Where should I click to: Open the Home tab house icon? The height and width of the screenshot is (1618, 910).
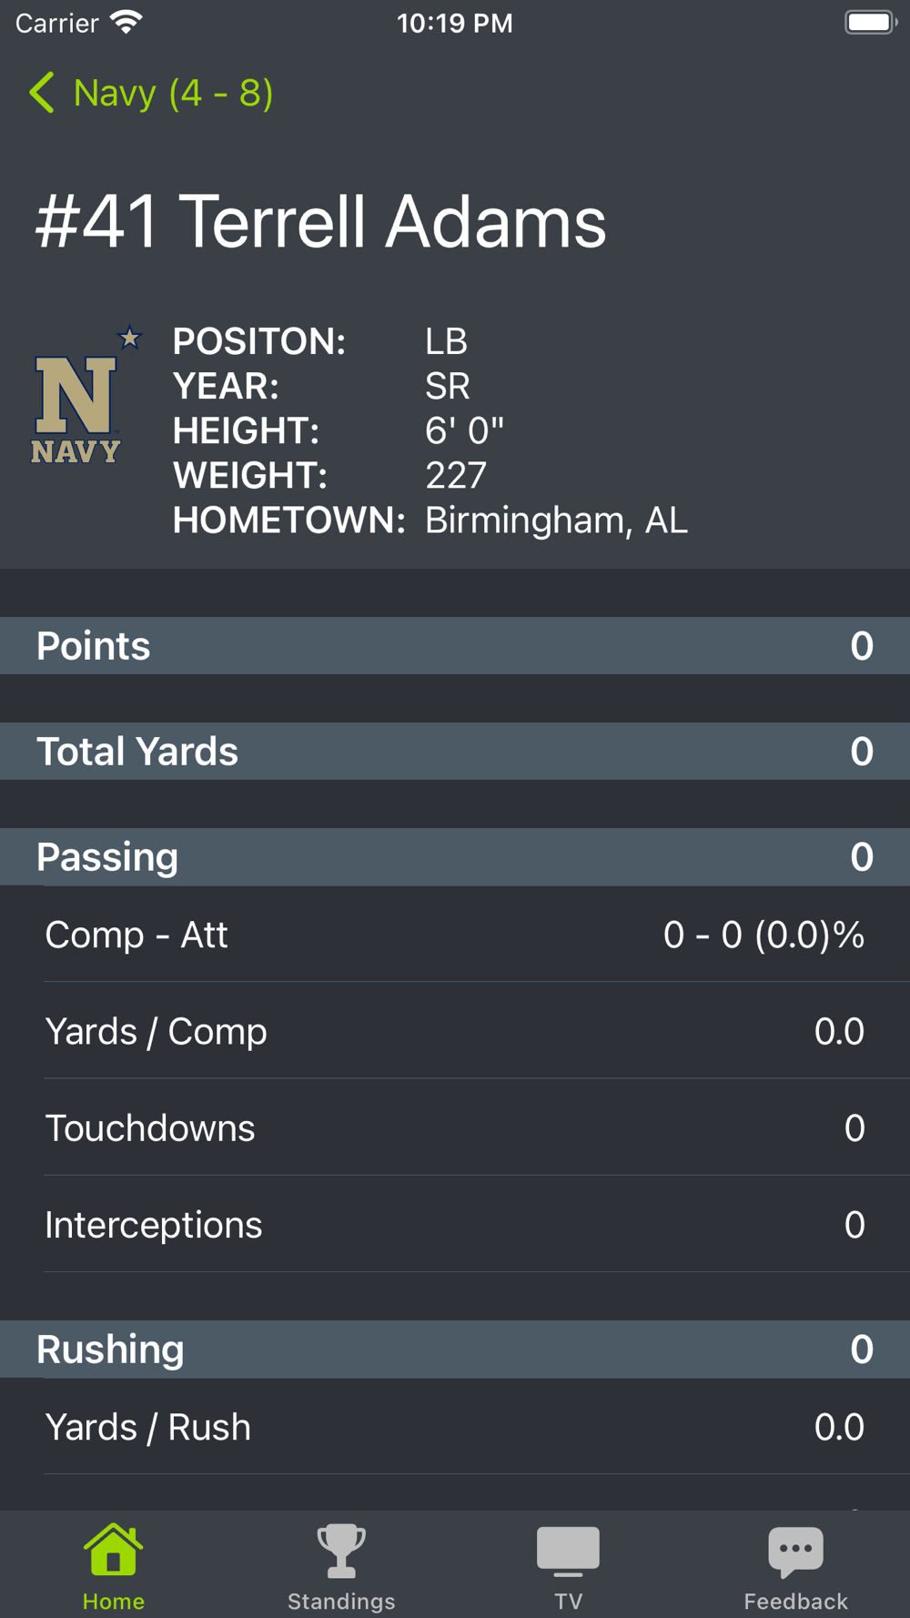pos(114,1549)
